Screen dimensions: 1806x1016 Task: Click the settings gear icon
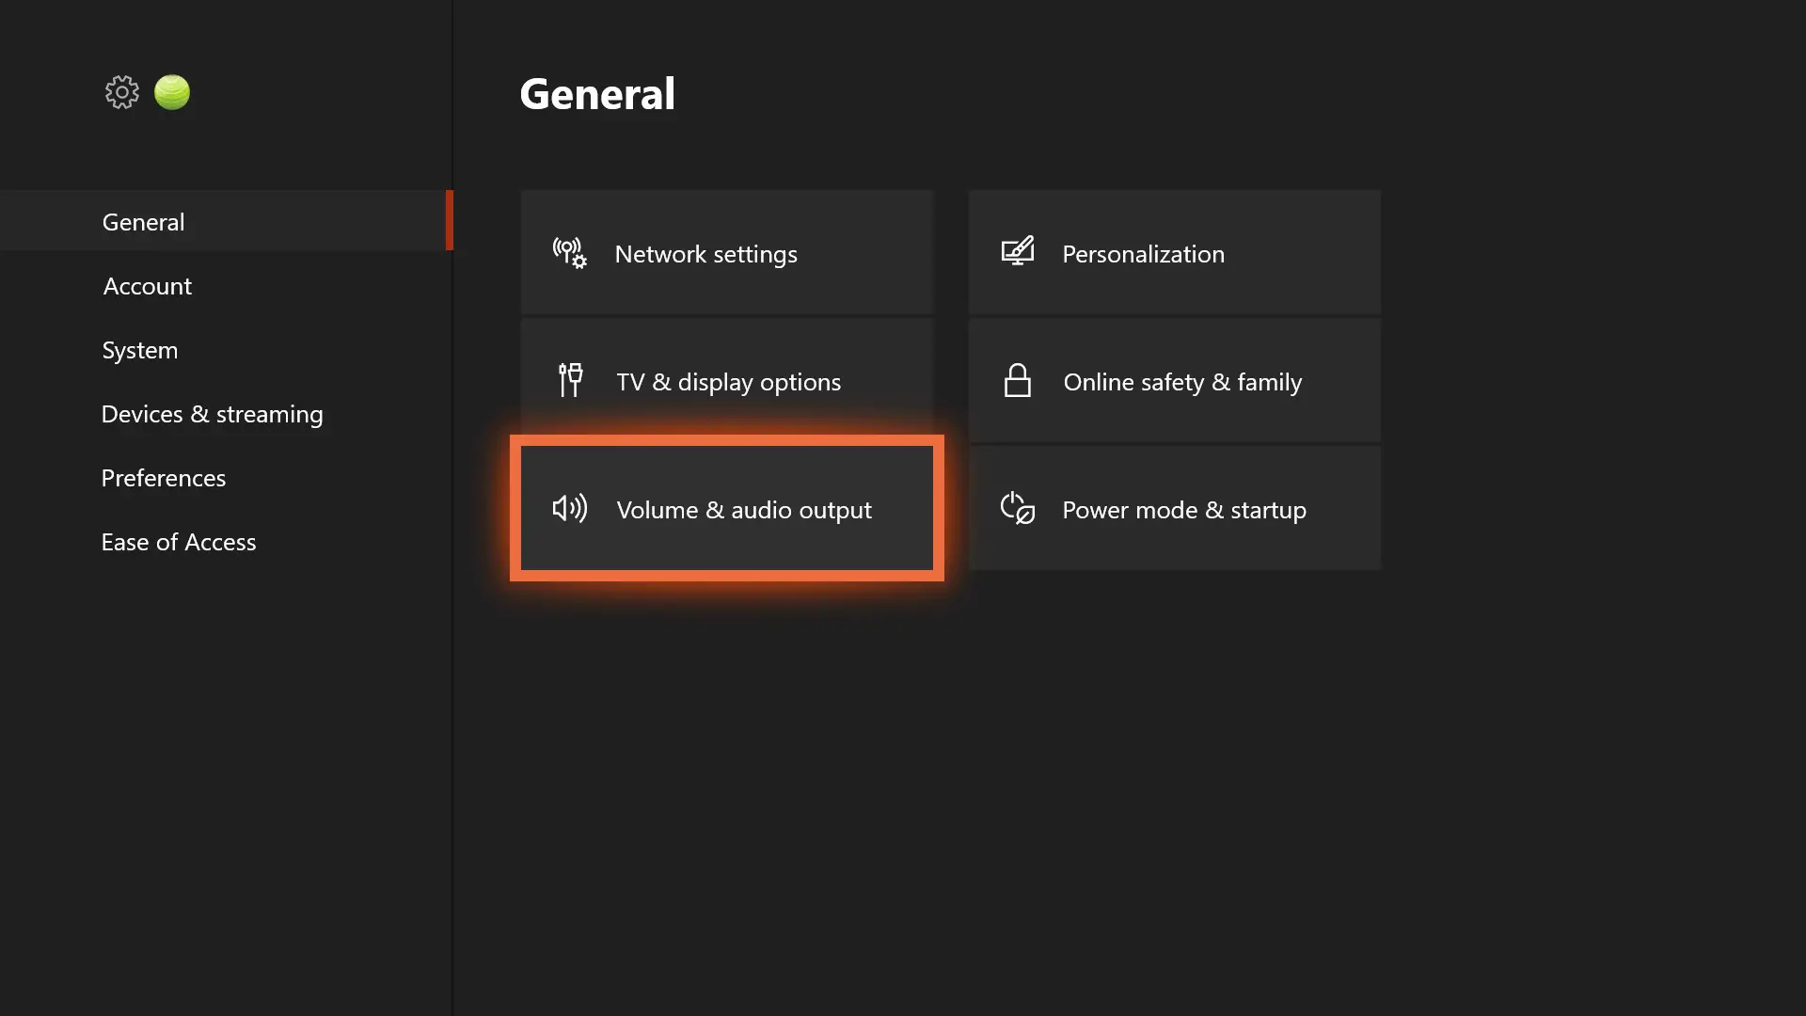pos(121,92)
